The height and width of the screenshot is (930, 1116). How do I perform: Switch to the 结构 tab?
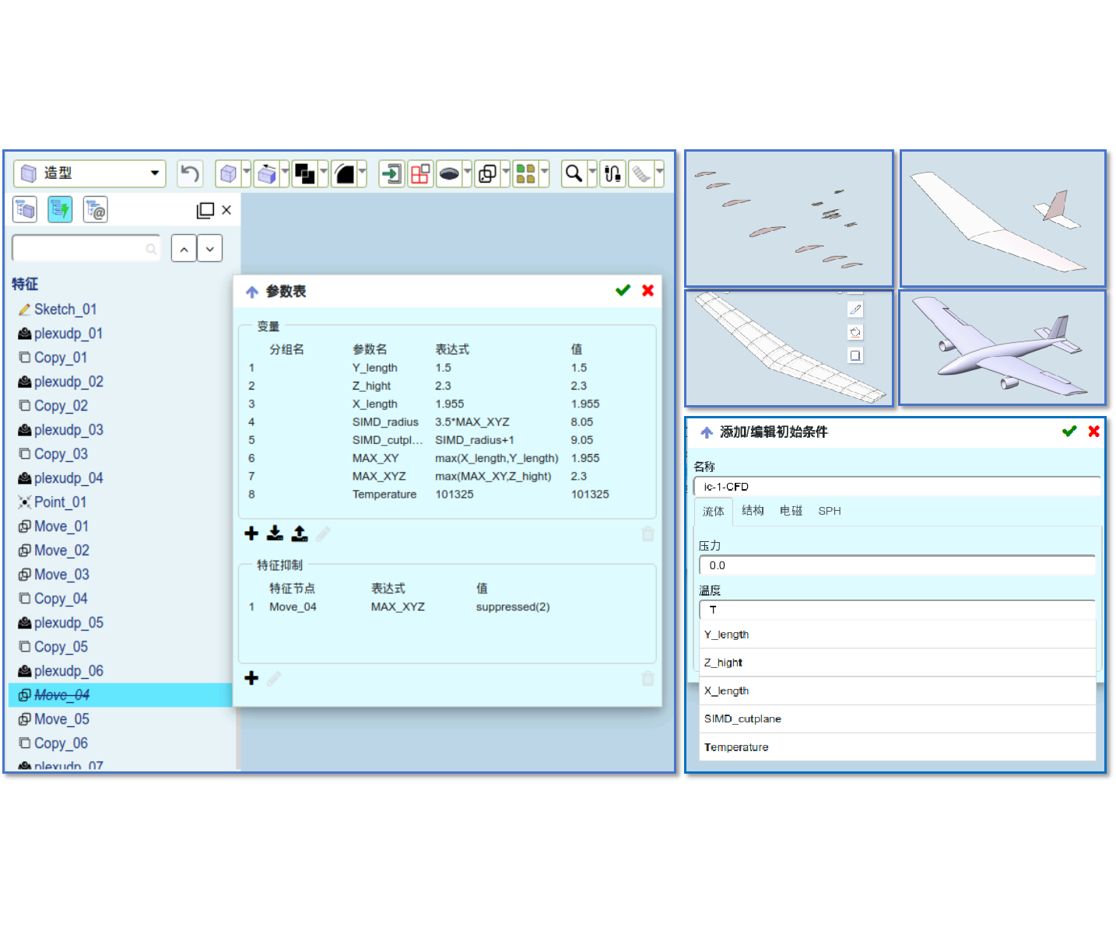tap(753, 511)
